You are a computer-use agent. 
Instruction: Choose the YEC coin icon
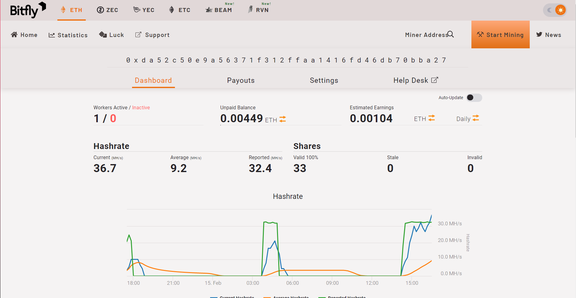137,10
